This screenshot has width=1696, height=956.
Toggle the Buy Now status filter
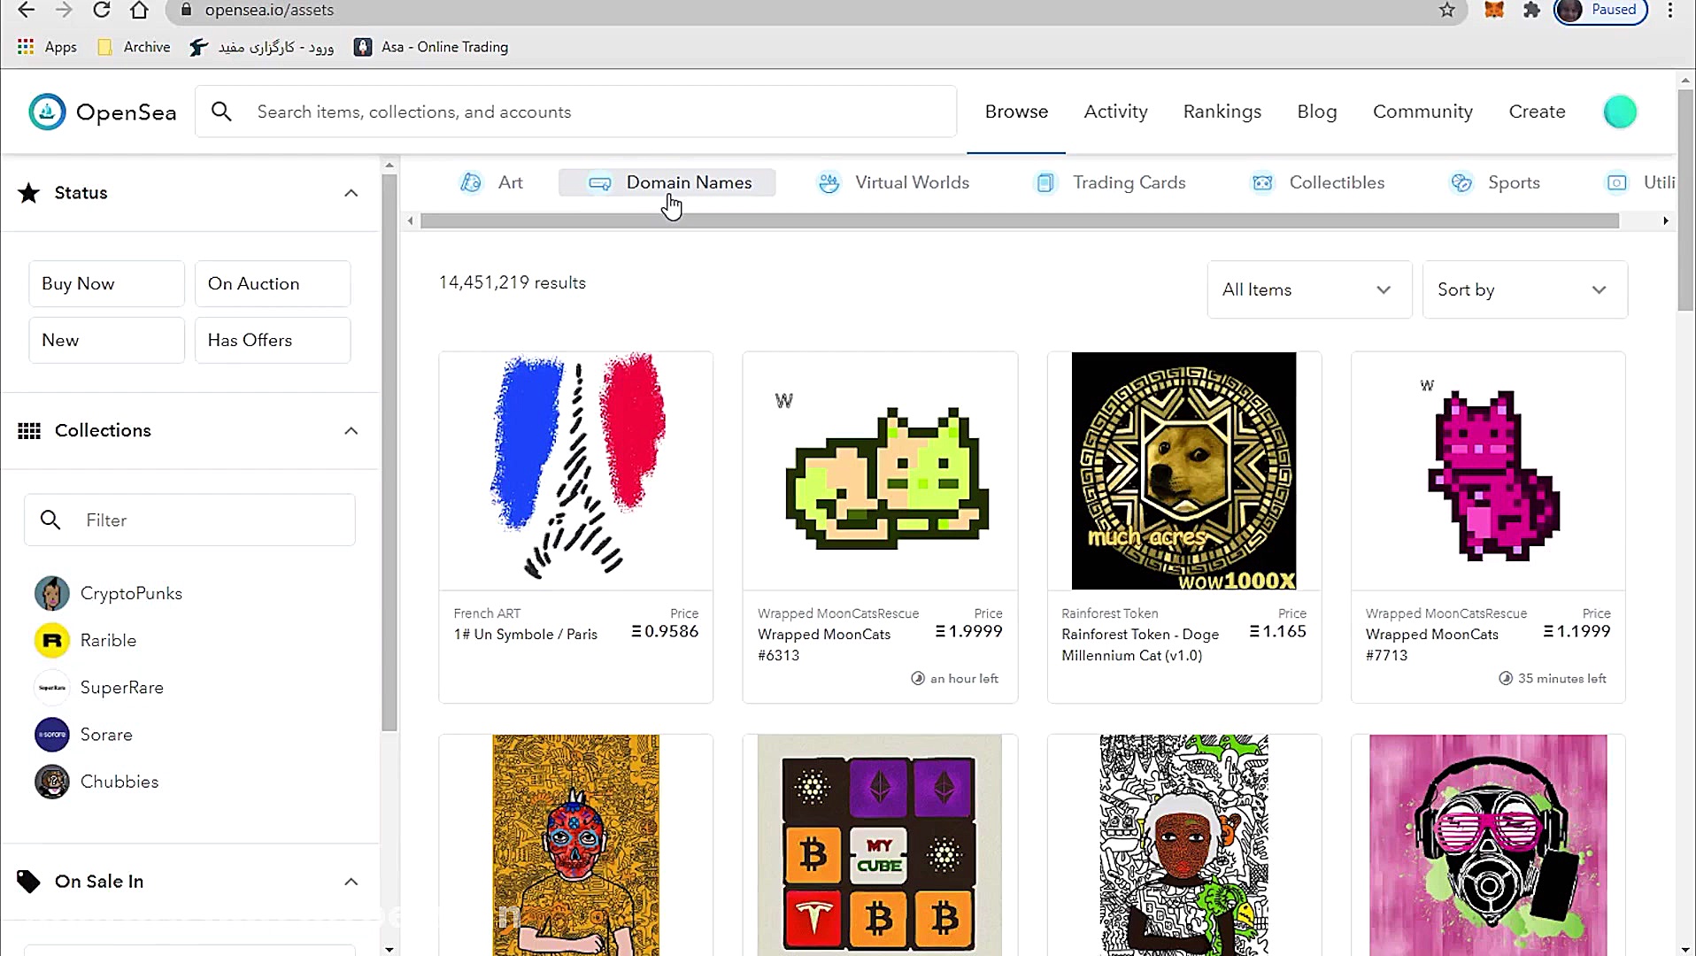(106, 283)
